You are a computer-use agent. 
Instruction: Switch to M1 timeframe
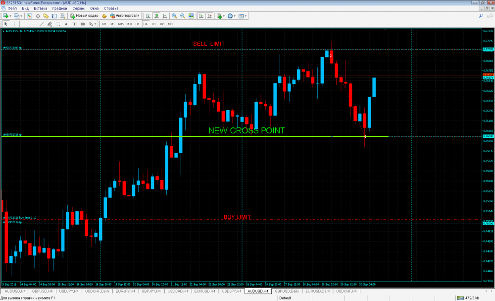point(104,24)
